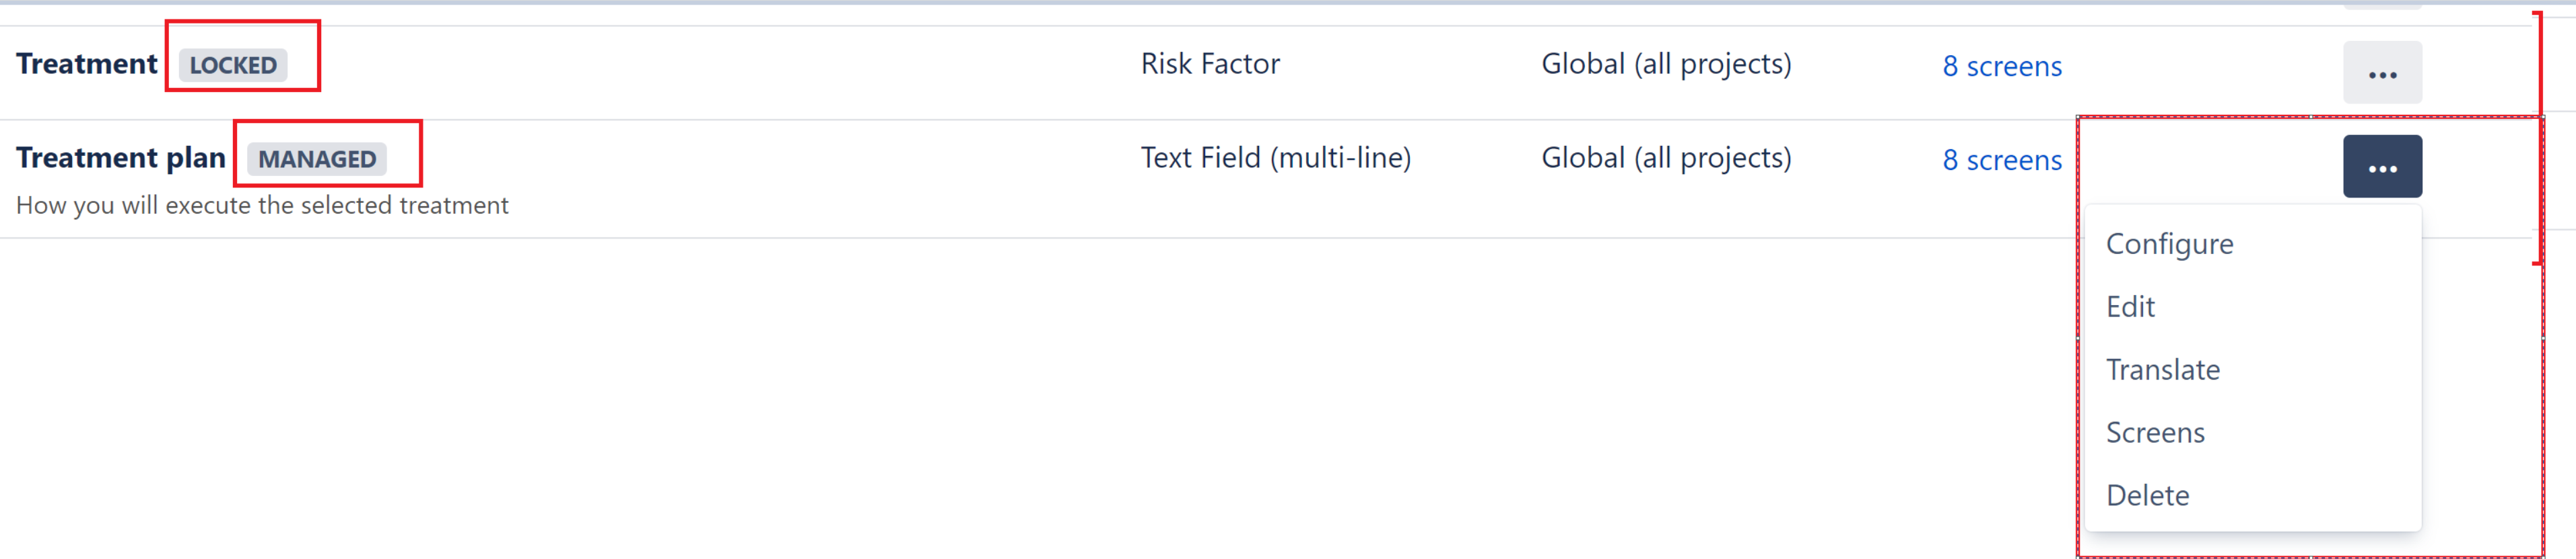Select the Treatment plan field name
Screen dimensions: 2576x559
[x=121, y=157]
